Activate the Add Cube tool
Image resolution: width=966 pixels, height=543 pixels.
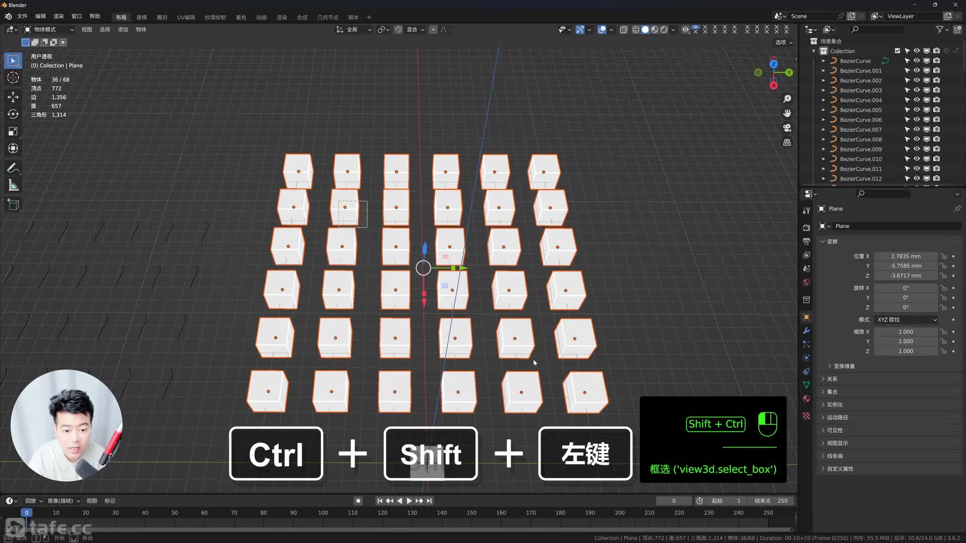13,205
